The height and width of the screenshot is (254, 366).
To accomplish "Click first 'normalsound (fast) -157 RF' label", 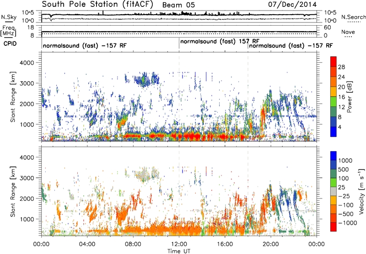I will pos(85,45).
